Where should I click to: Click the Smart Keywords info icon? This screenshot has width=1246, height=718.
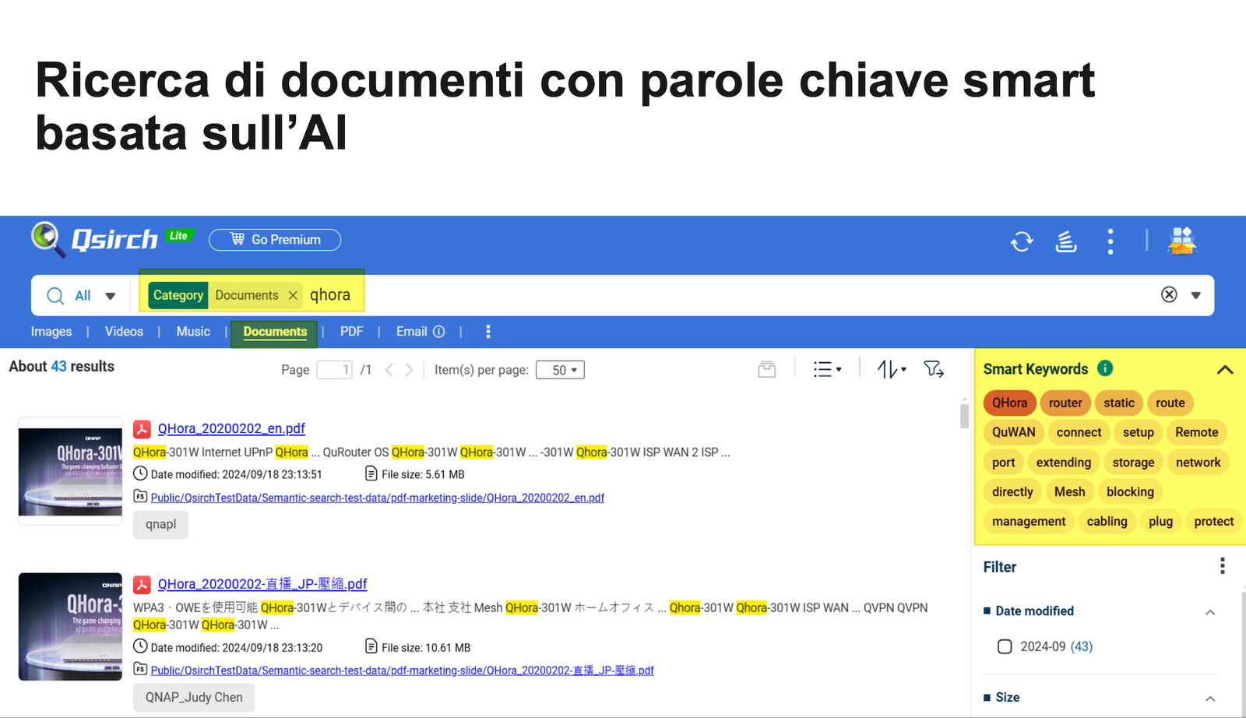click(x=1105, y=368)
